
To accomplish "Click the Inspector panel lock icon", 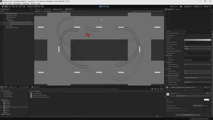I will [x=210, y=9].
